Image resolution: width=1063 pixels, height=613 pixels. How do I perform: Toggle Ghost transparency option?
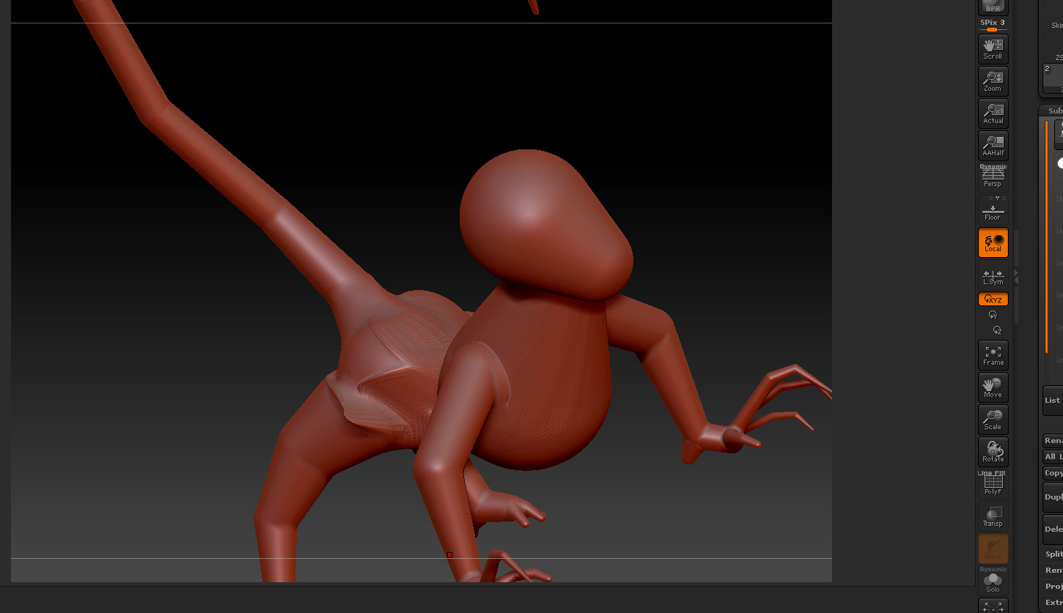993,549
